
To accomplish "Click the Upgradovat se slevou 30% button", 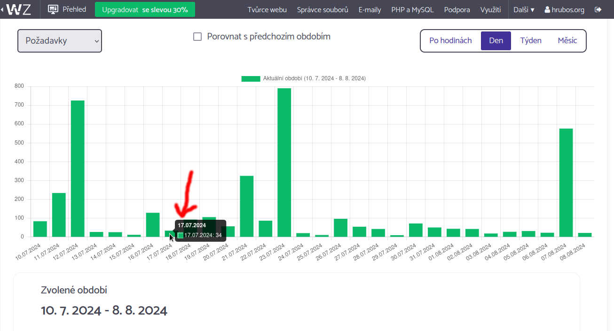I will coord(145,9).
